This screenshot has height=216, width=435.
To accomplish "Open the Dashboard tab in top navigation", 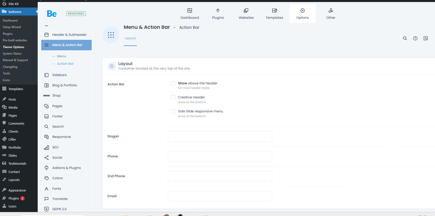I will click(190, 14).
